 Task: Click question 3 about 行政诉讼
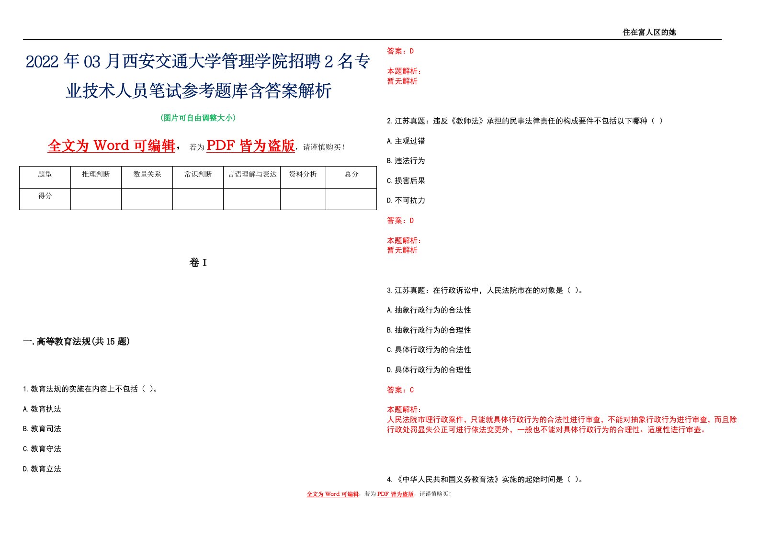[485, 291]
